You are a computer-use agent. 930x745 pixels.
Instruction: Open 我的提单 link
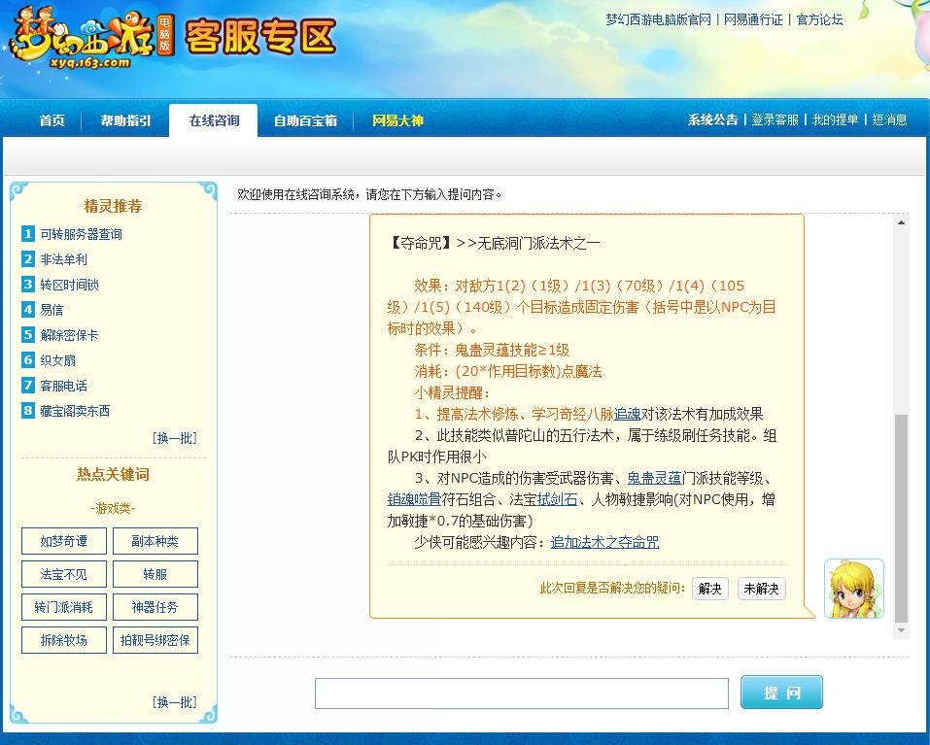[835, 119]
